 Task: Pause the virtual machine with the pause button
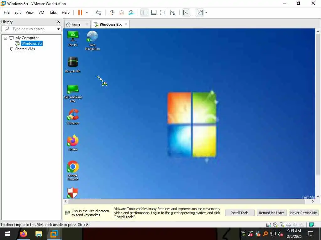tap(80, 12)
